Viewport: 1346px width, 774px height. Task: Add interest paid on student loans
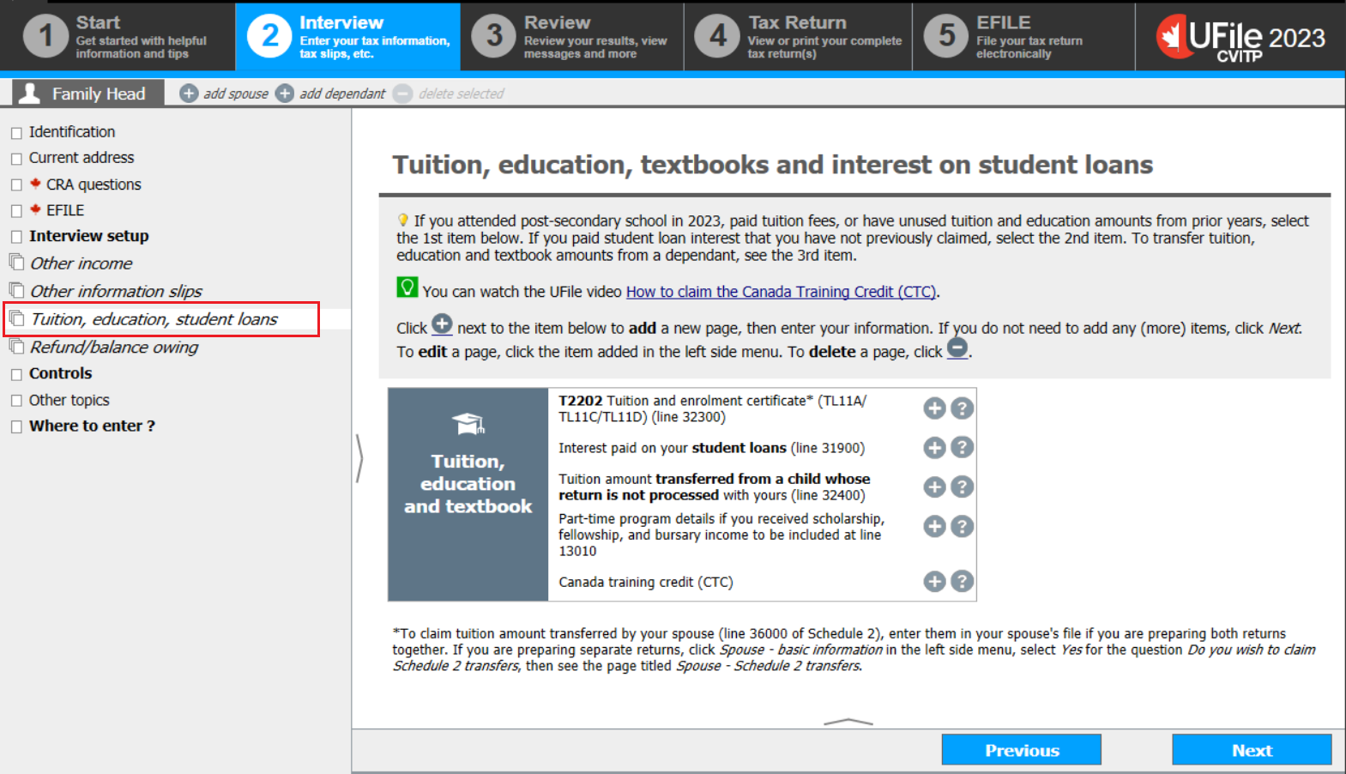click(934, 447)
